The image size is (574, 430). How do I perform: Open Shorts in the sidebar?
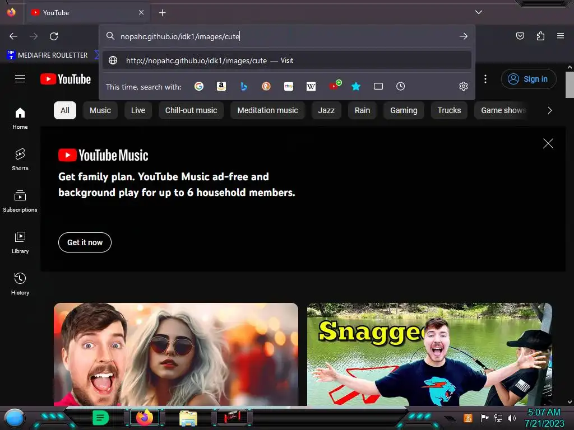[x=20, y=160]
